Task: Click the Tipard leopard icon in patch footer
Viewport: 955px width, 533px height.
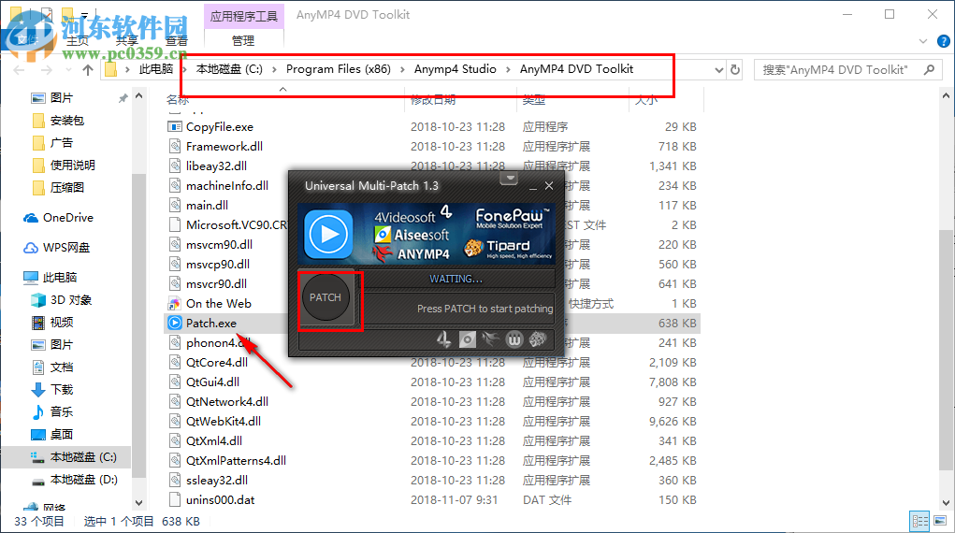Action: (537, 339)
